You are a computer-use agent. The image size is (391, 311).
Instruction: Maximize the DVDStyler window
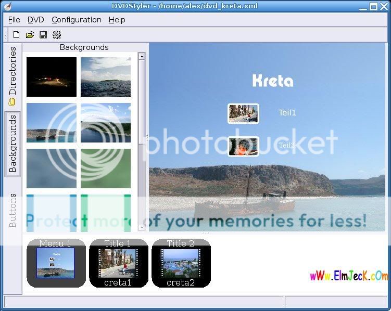(373, 6)
